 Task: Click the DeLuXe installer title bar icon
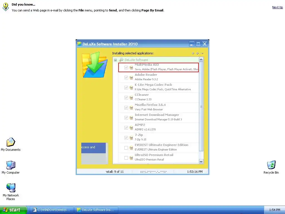click(x=79, y=44)
